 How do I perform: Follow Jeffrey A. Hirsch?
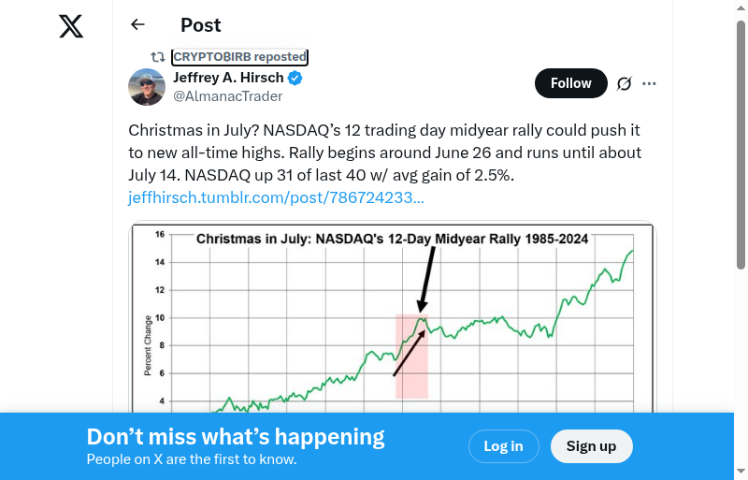point(570,83)
